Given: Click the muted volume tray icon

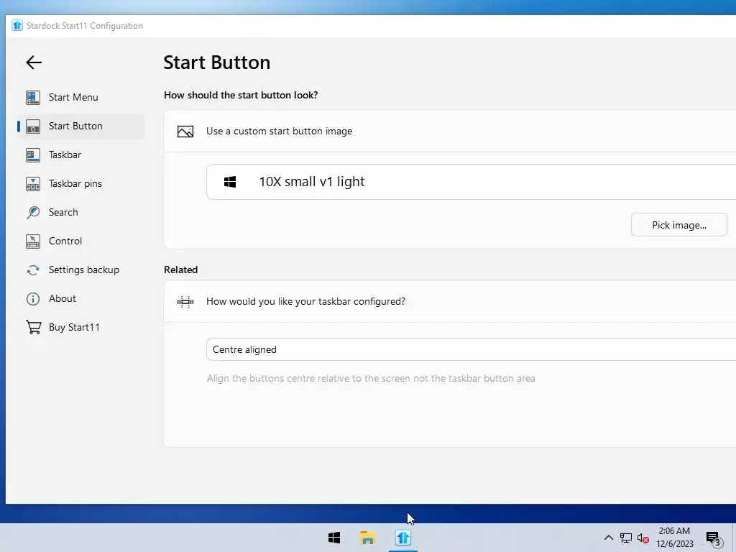Looking at the screenshot, I should (x=643, y=538).
